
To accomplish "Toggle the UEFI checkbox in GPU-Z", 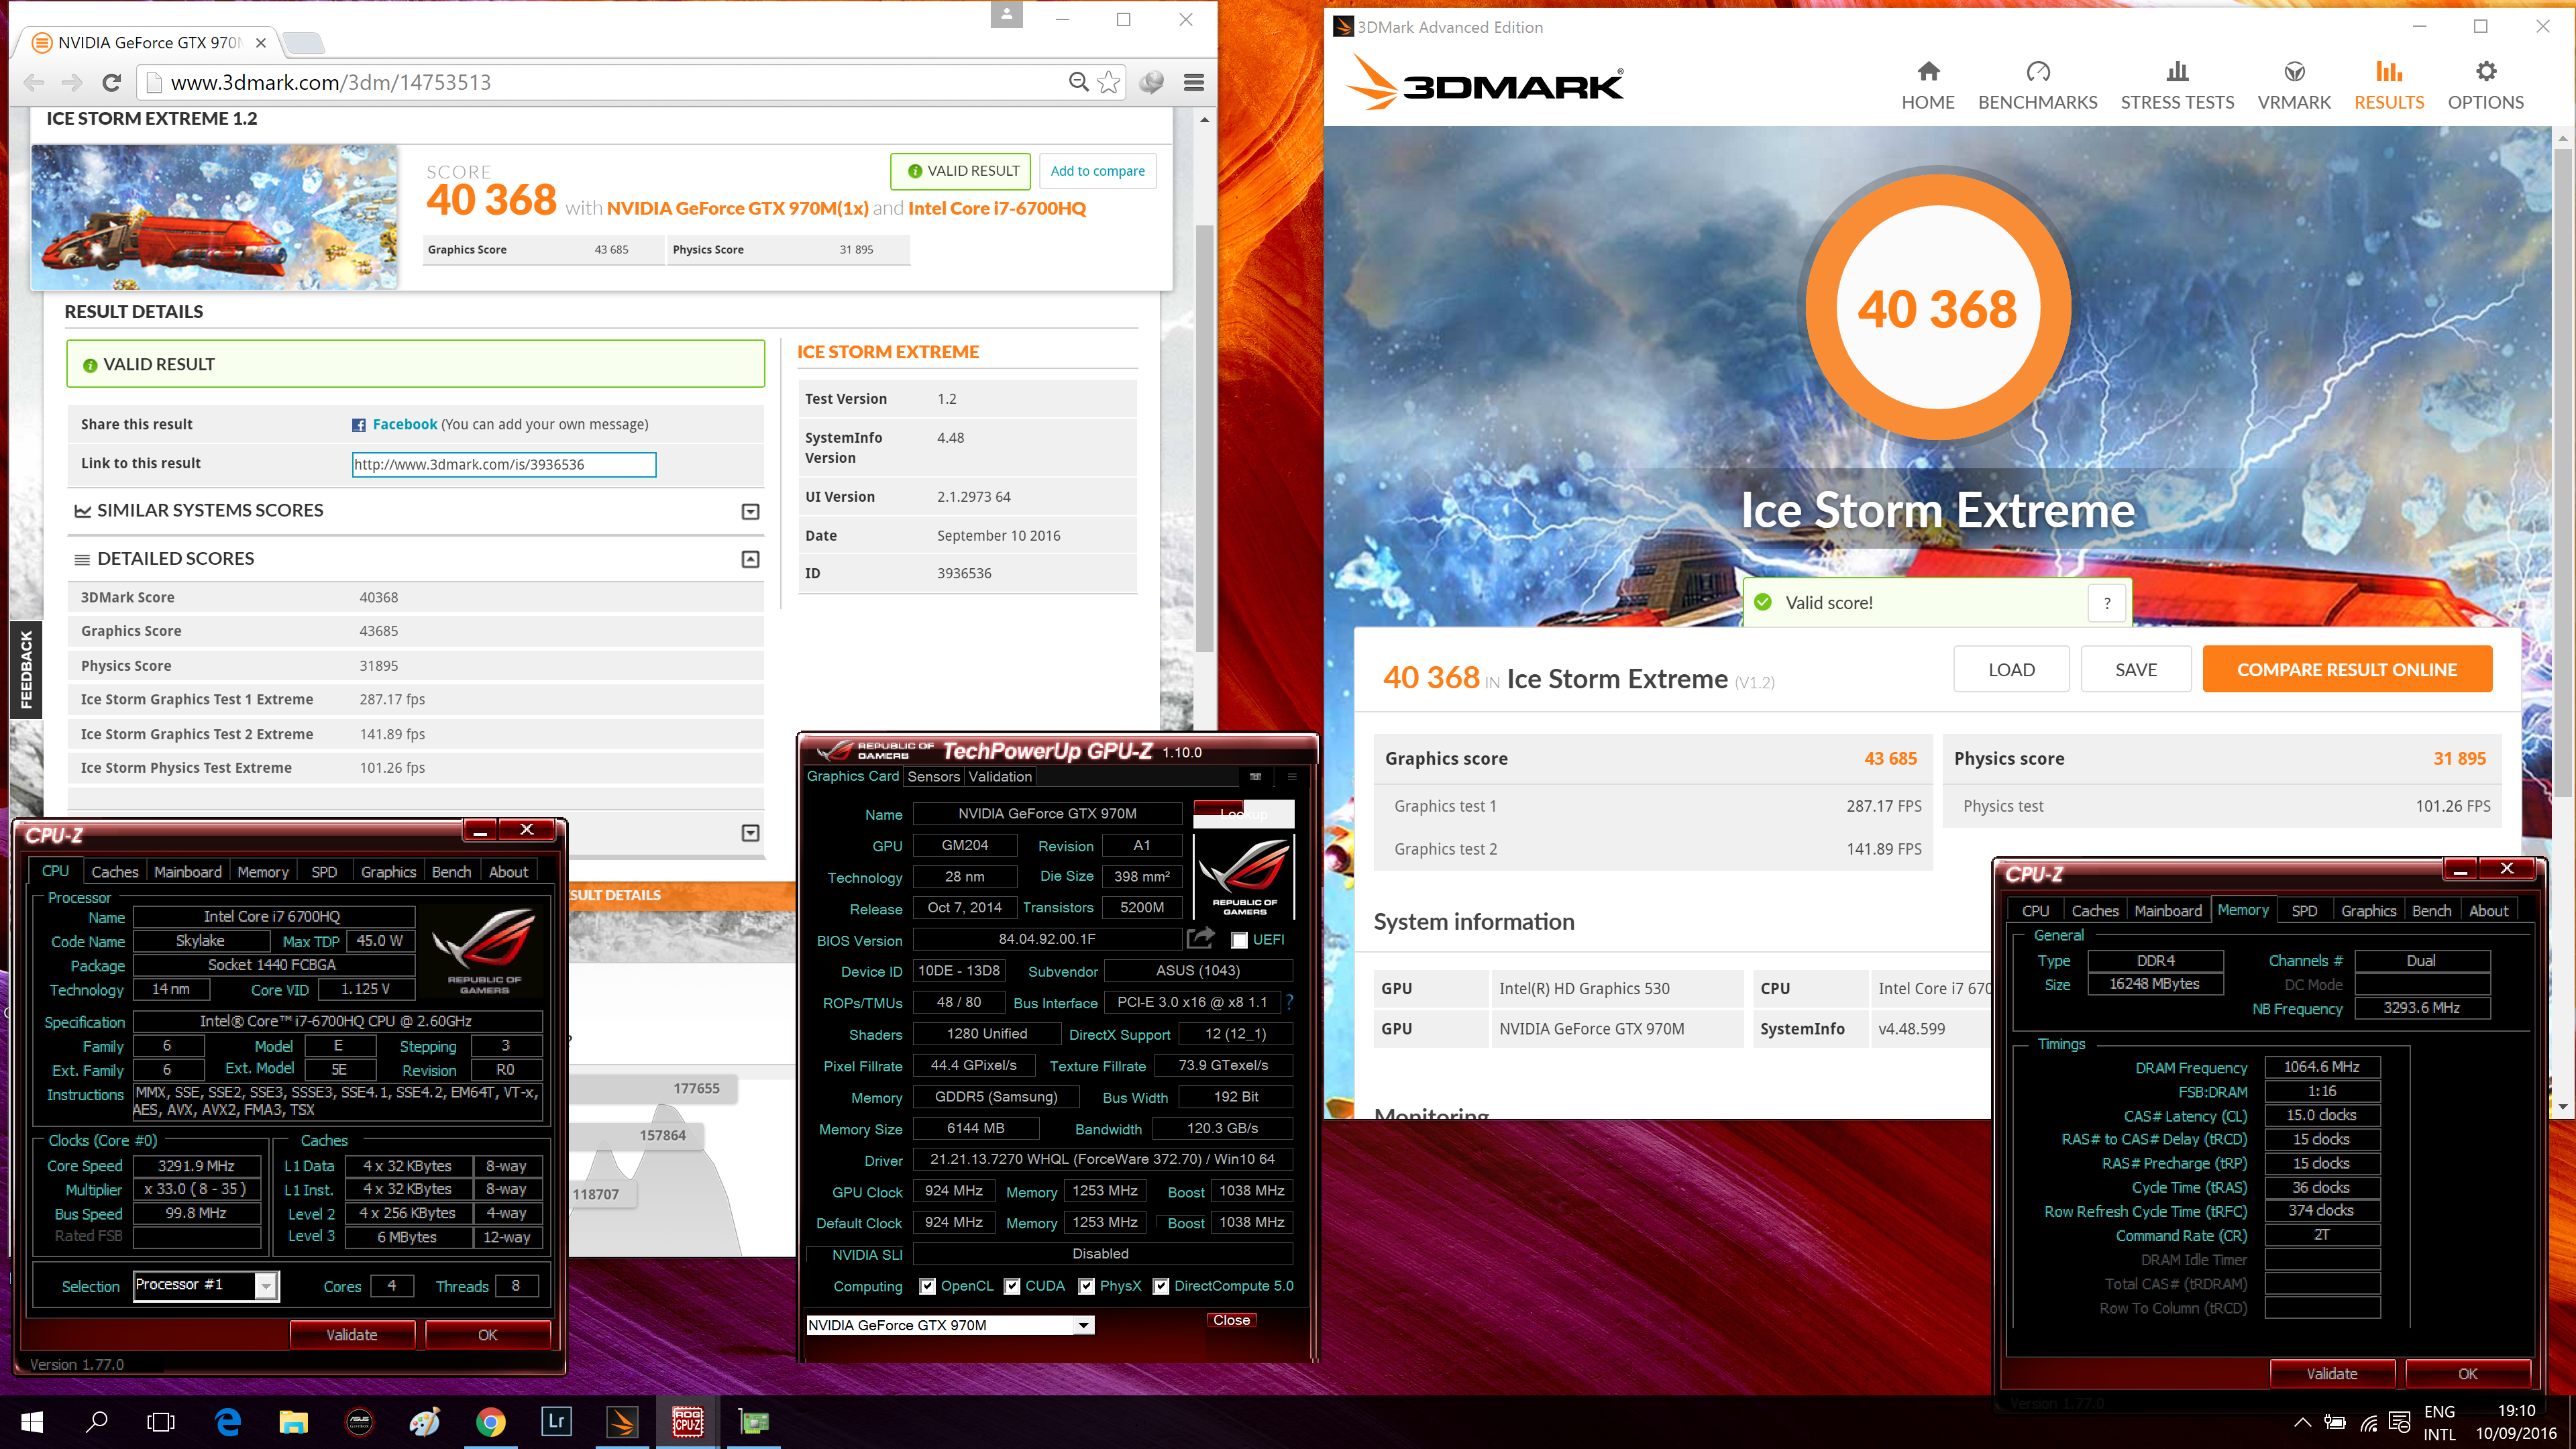I will tap(1239, 940).
